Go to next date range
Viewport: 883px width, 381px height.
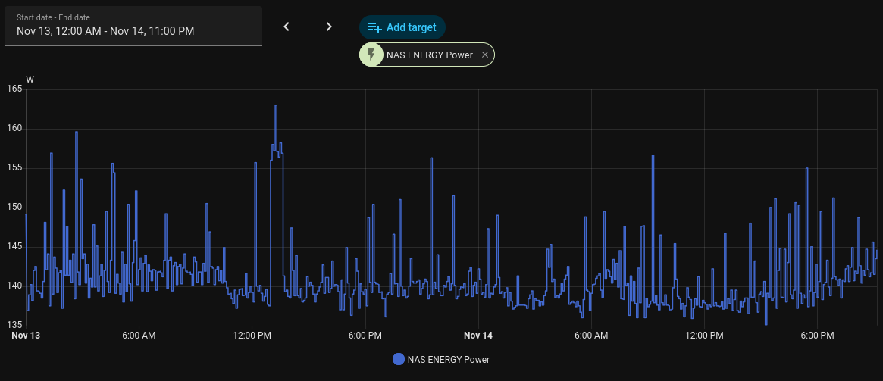330,27
